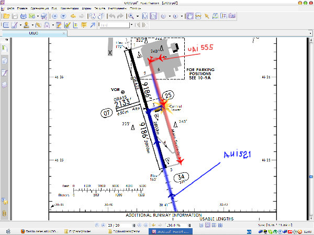Click the padlock security icon
314x235 pixels.
(47, 25)
